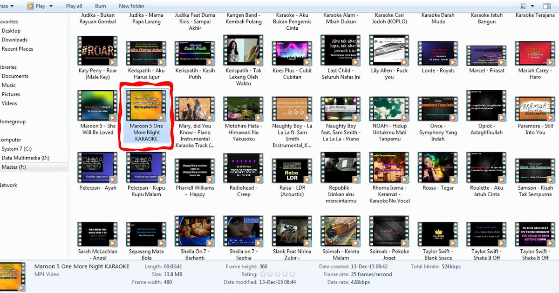Viewport: 559px width, 293px height.
Task: Open Downloads in the navigation pane
Action: (14, 40)
